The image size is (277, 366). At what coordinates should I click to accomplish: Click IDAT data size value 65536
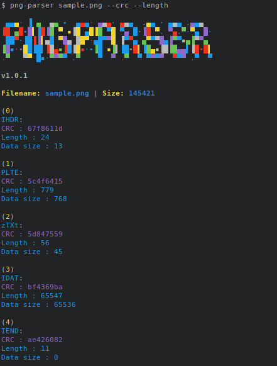point(65,304)
